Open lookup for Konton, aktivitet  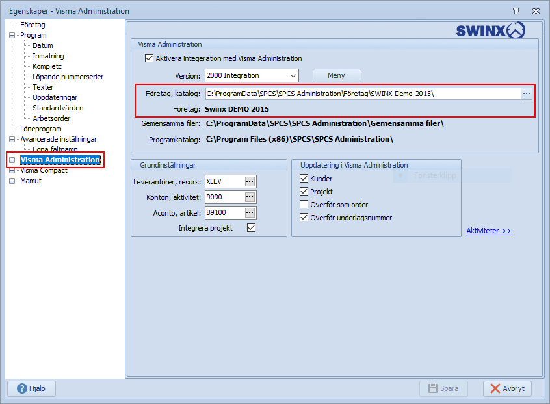coord(250,197)
